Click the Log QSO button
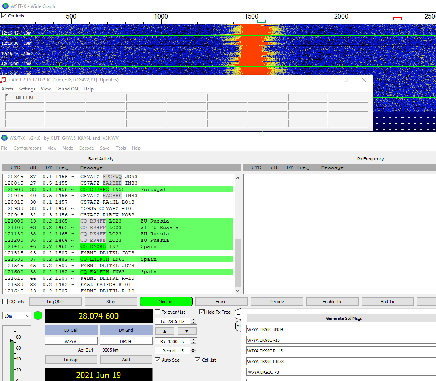This screenshot has width=436, height=381. point(55,302)
